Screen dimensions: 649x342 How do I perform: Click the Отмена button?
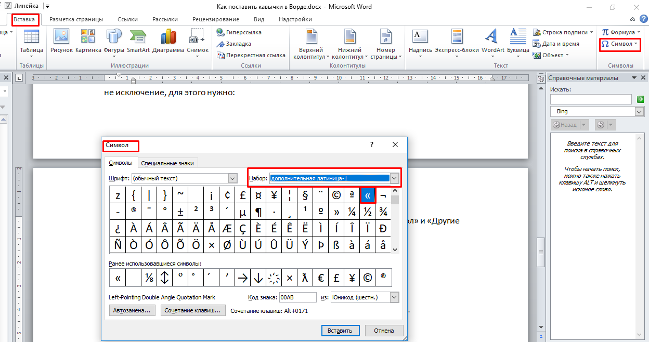[384, 331]
